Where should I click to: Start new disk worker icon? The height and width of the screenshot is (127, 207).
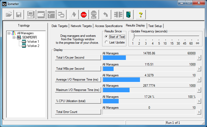click(x=41, y=15)
